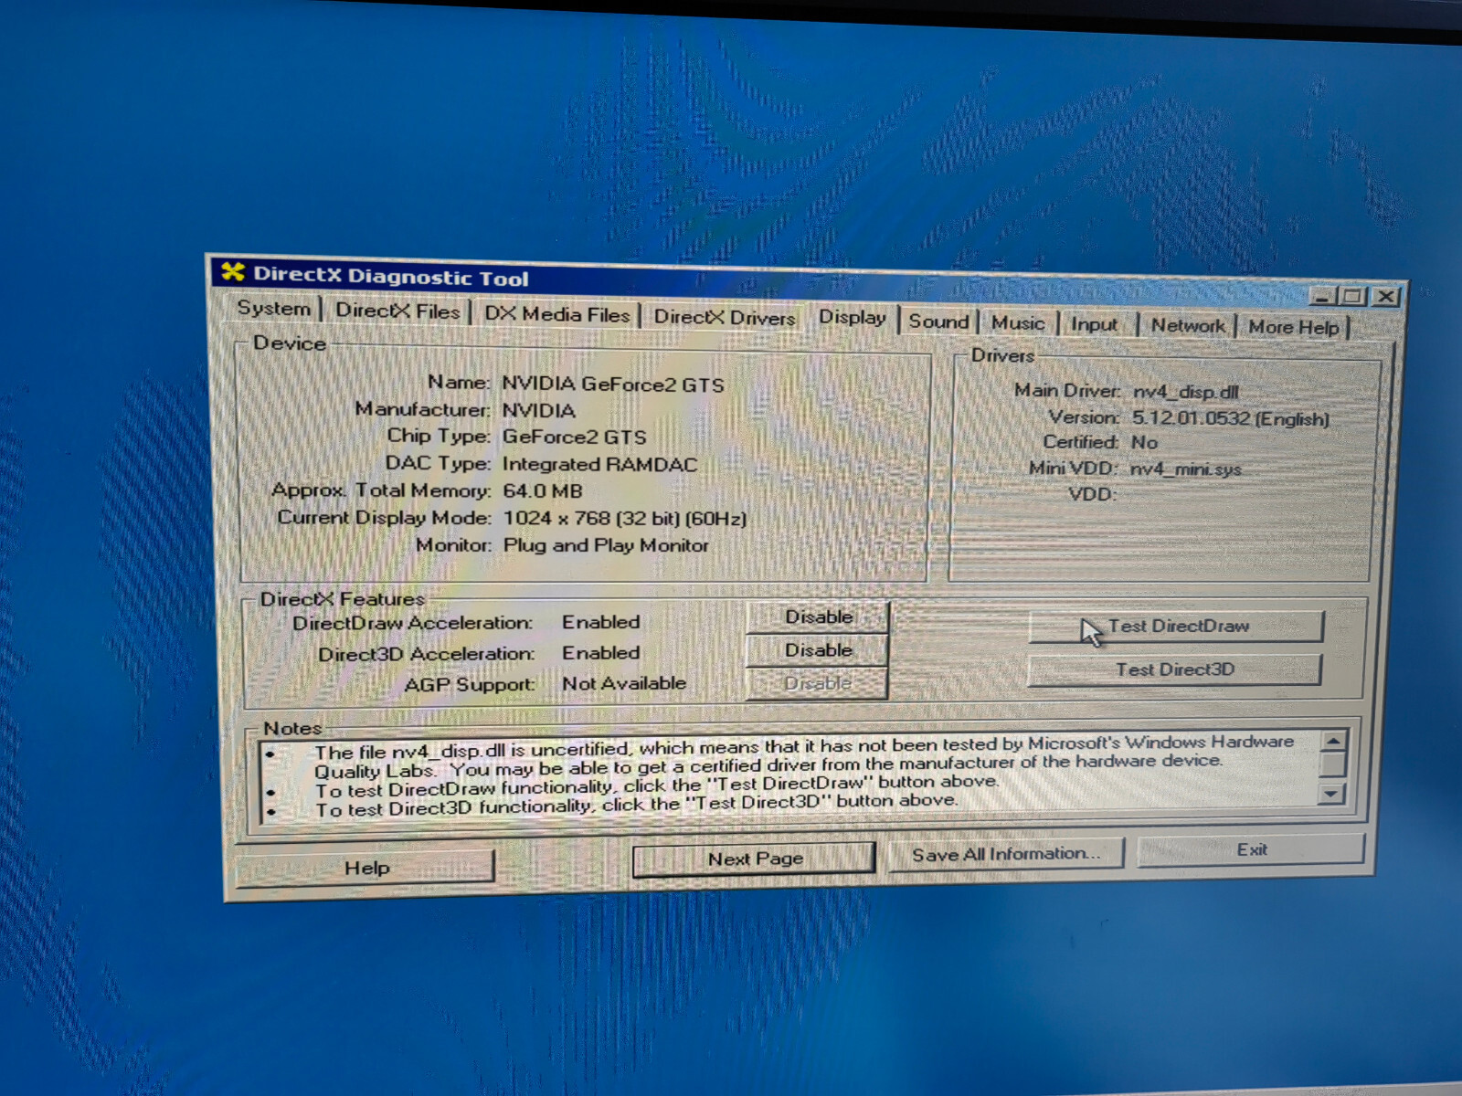1462x1096 pixels.
Task: Click the Plug and Play Monitor text
Action: 606,545
